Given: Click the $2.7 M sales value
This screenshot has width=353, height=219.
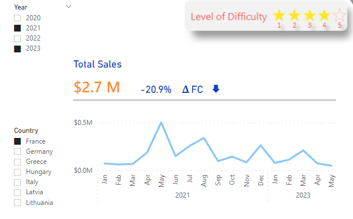Looking at the screenshot, I should pos(97,87).
